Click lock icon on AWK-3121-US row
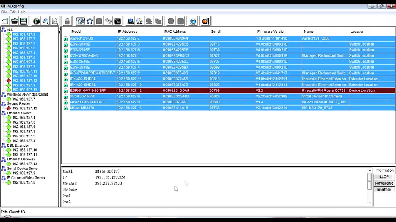396x222 pixels. point(65,38)
